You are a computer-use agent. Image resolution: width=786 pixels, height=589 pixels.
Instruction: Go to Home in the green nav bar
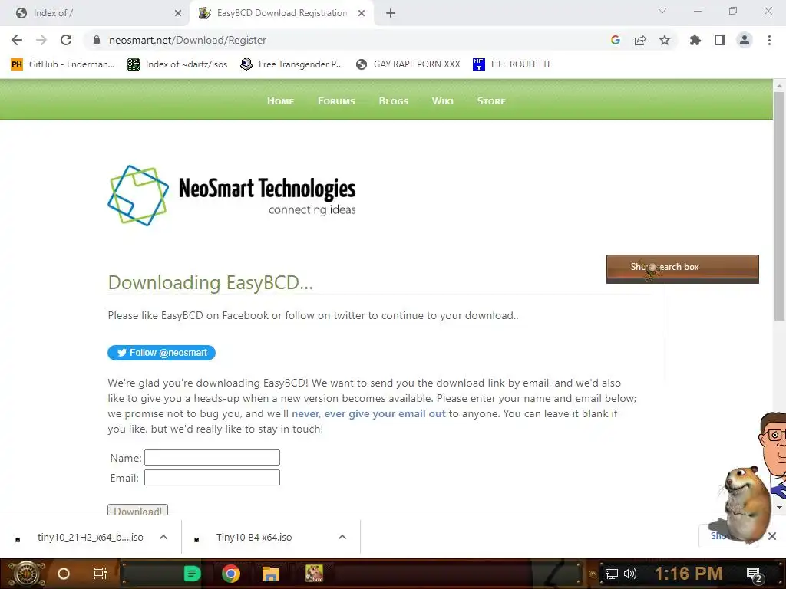coord(280,101)
